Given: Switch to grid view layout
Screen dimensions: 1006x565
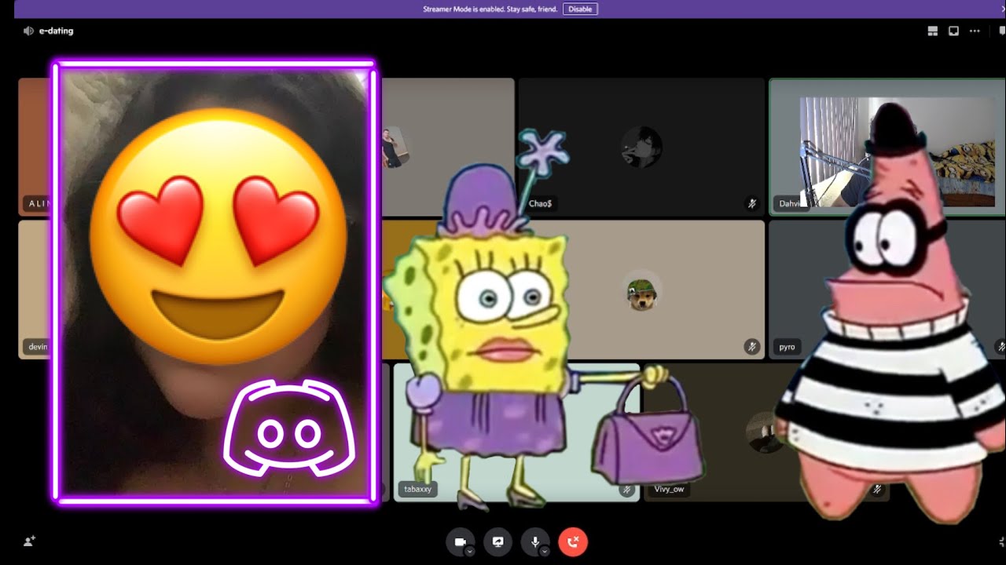Looking at the screenshot, I should click(x=933, y=31).
